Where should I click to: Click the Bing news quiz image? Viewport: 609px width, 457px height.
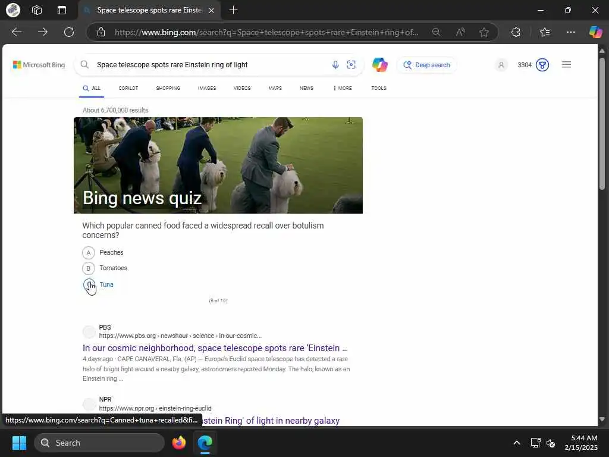point(218,165)
